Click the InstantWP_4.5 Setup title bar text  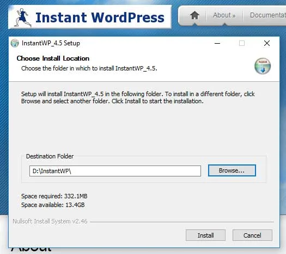point(51,43)
